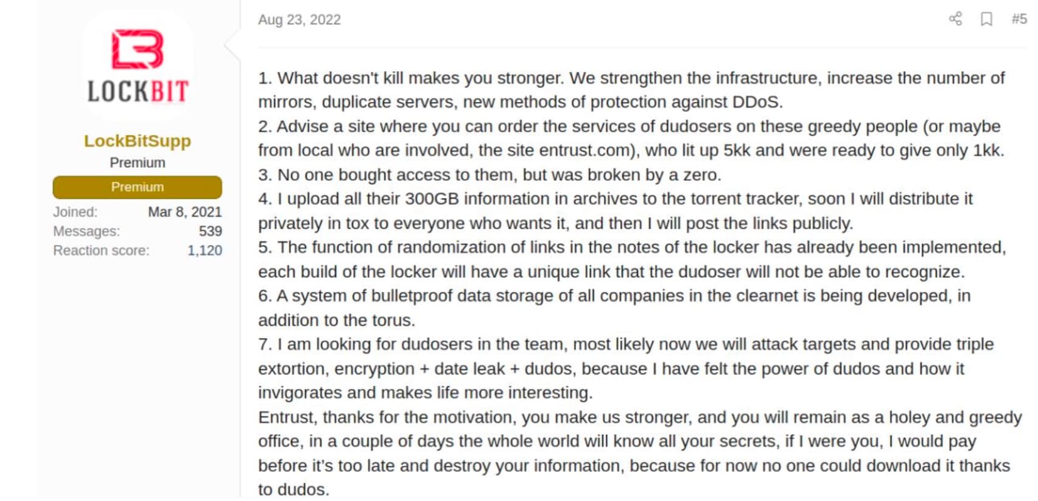Select the post date Aug 23, 2022
Viewport: 1038px width, 501px height.
coord(300,19)
